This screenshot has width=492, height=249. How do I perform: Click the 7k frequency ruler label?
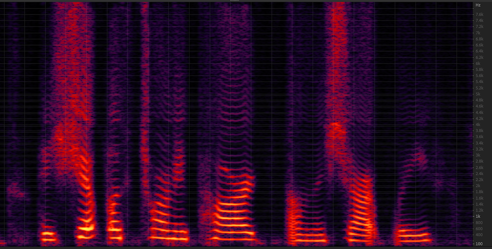pyautogui.click(x=478, y=33)
